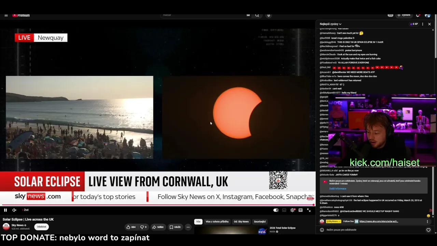Open the account avatar menu
The width and height of the screenshot is (437, 246).
click(x=427, y=15)
